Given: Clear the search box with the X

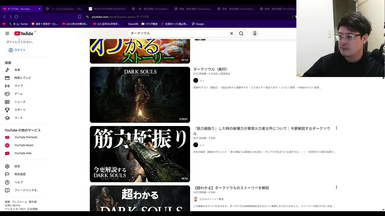Looking at the screenshot, I should pyautogui.click(x=232, y=33).
